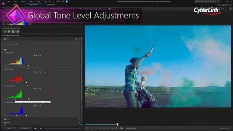
Task: Click the Blue Channel midtone slider handle
Action: [16, 115]
